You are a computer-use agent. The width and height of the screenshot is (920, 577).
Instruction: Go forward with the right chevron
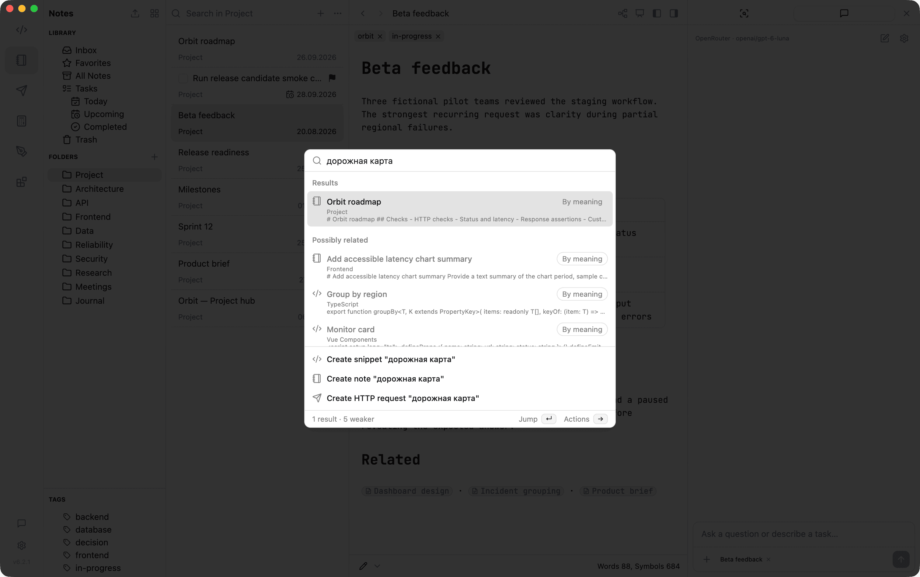[380, 13]
